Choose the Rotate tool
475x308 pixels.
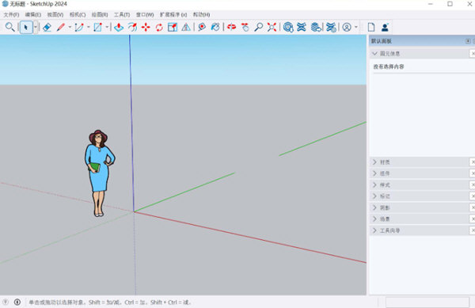click(159, 27)
